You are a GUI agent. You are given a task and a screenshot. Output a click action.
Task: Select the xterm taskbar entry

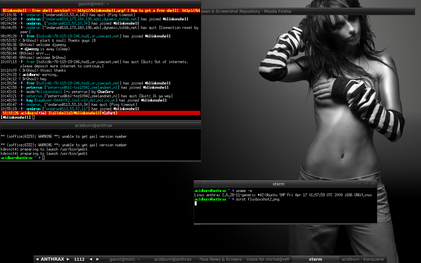coord(315,259)
